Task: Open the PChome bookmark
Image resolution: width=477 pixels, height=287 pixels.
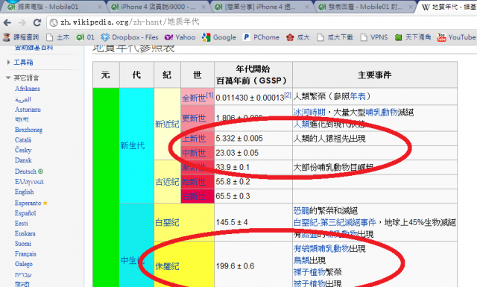Action: (261, 37)
